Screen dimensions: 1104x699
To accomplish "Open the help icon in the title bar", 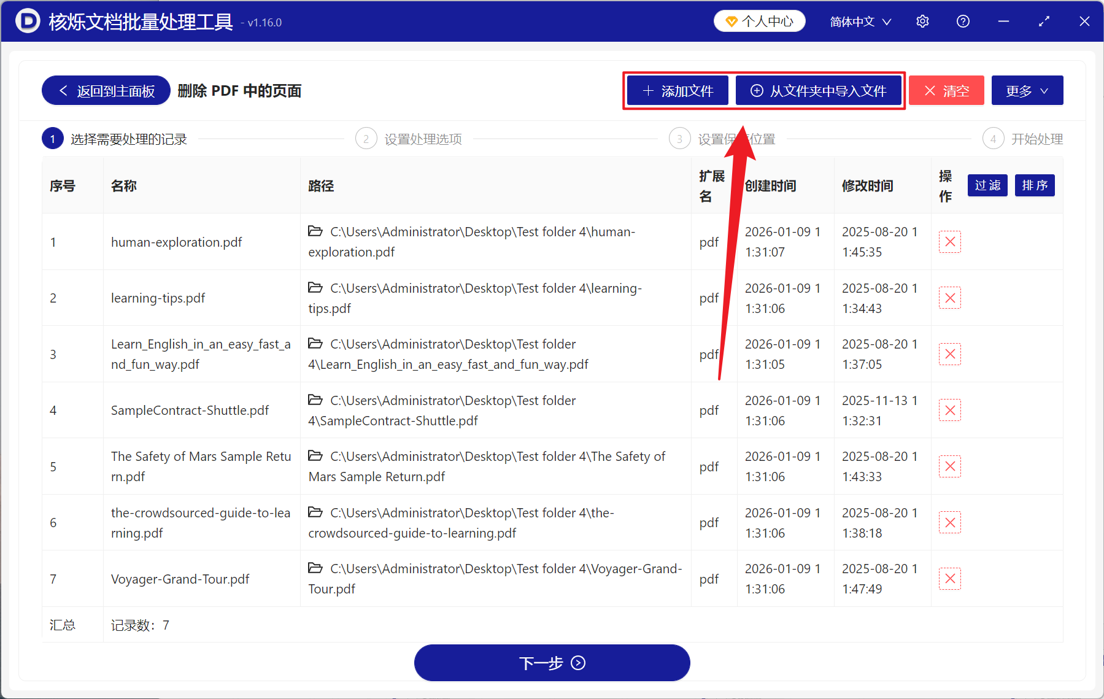I will tap(962, 20).
